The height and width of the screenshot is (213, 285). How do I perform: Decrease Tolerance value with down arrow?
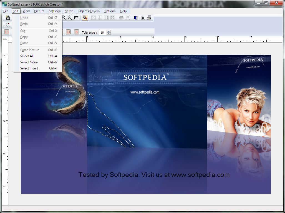point(109,34)
